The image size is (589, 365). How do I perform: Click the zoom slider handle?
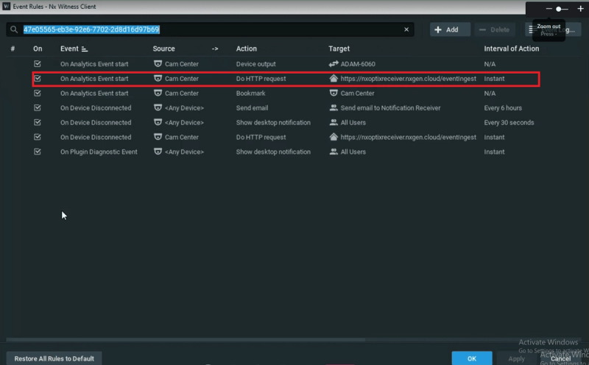(559, 9)
